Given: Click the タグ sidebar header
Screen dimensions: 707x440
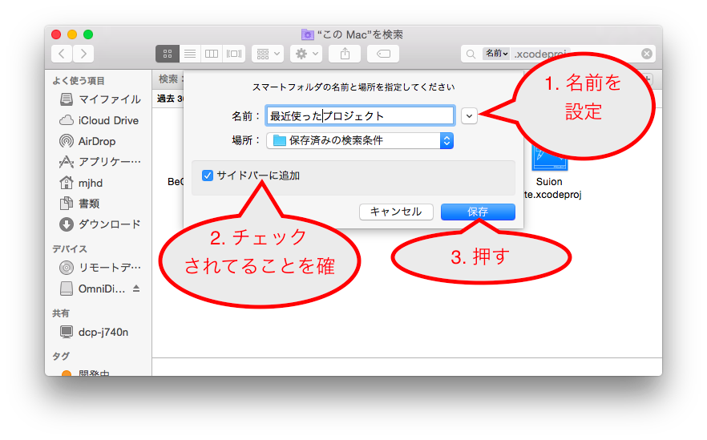Looking at the screenshot, I should tap(60, 356).
